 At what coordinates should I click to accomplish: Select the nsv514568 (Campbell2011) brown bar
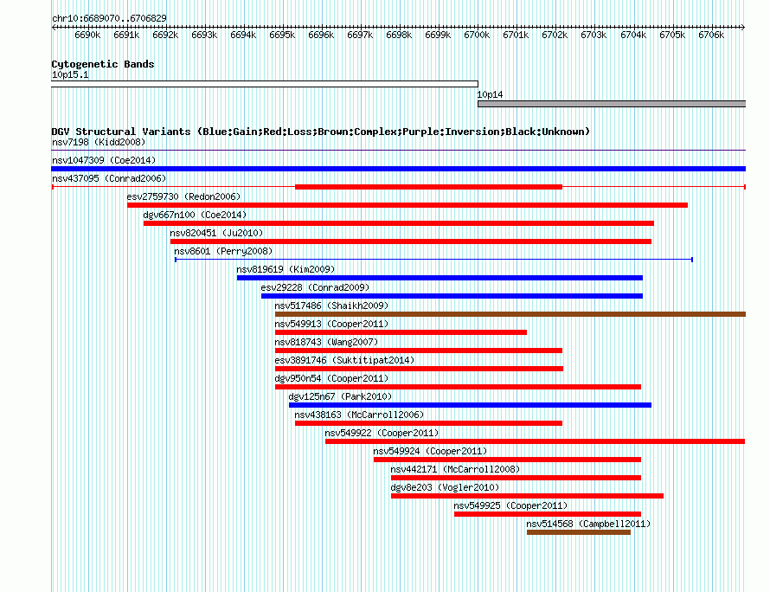579,532
